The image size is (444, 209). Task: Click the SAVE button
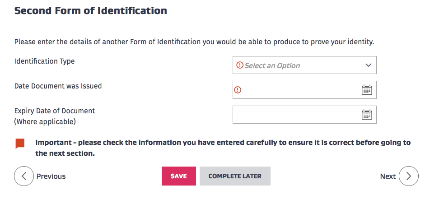tap(179, 176)
